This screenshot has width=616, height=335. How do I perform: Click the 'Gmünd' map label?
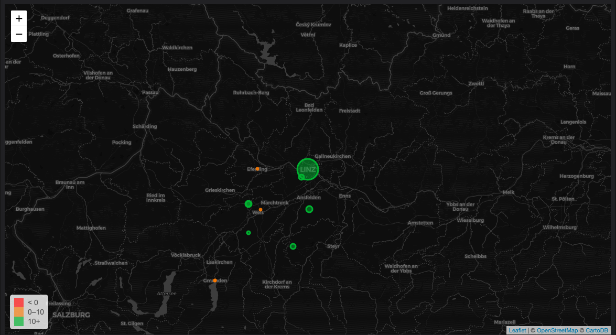click(x=441, y=35)
